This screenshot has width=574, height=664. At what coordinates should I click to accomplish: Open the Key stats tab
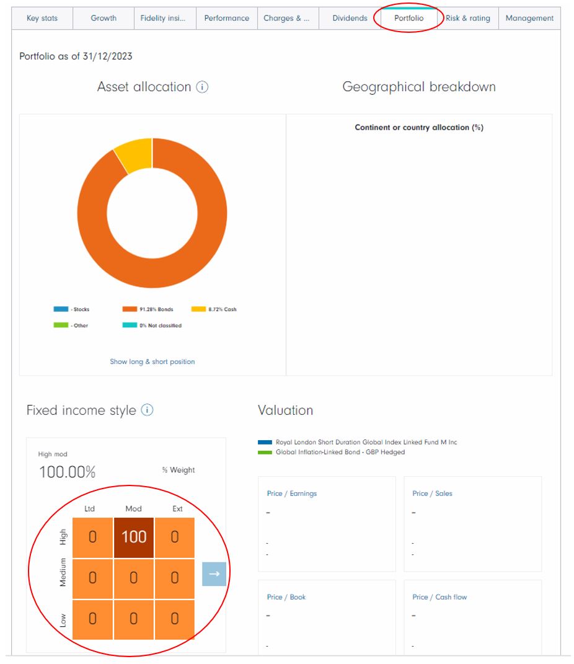42,18
